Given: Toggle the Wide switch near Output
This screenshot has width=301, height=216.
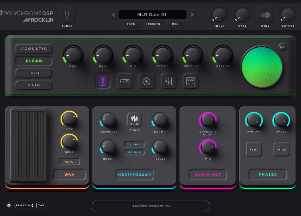Looking at the screenshot, I should [265, 15].
